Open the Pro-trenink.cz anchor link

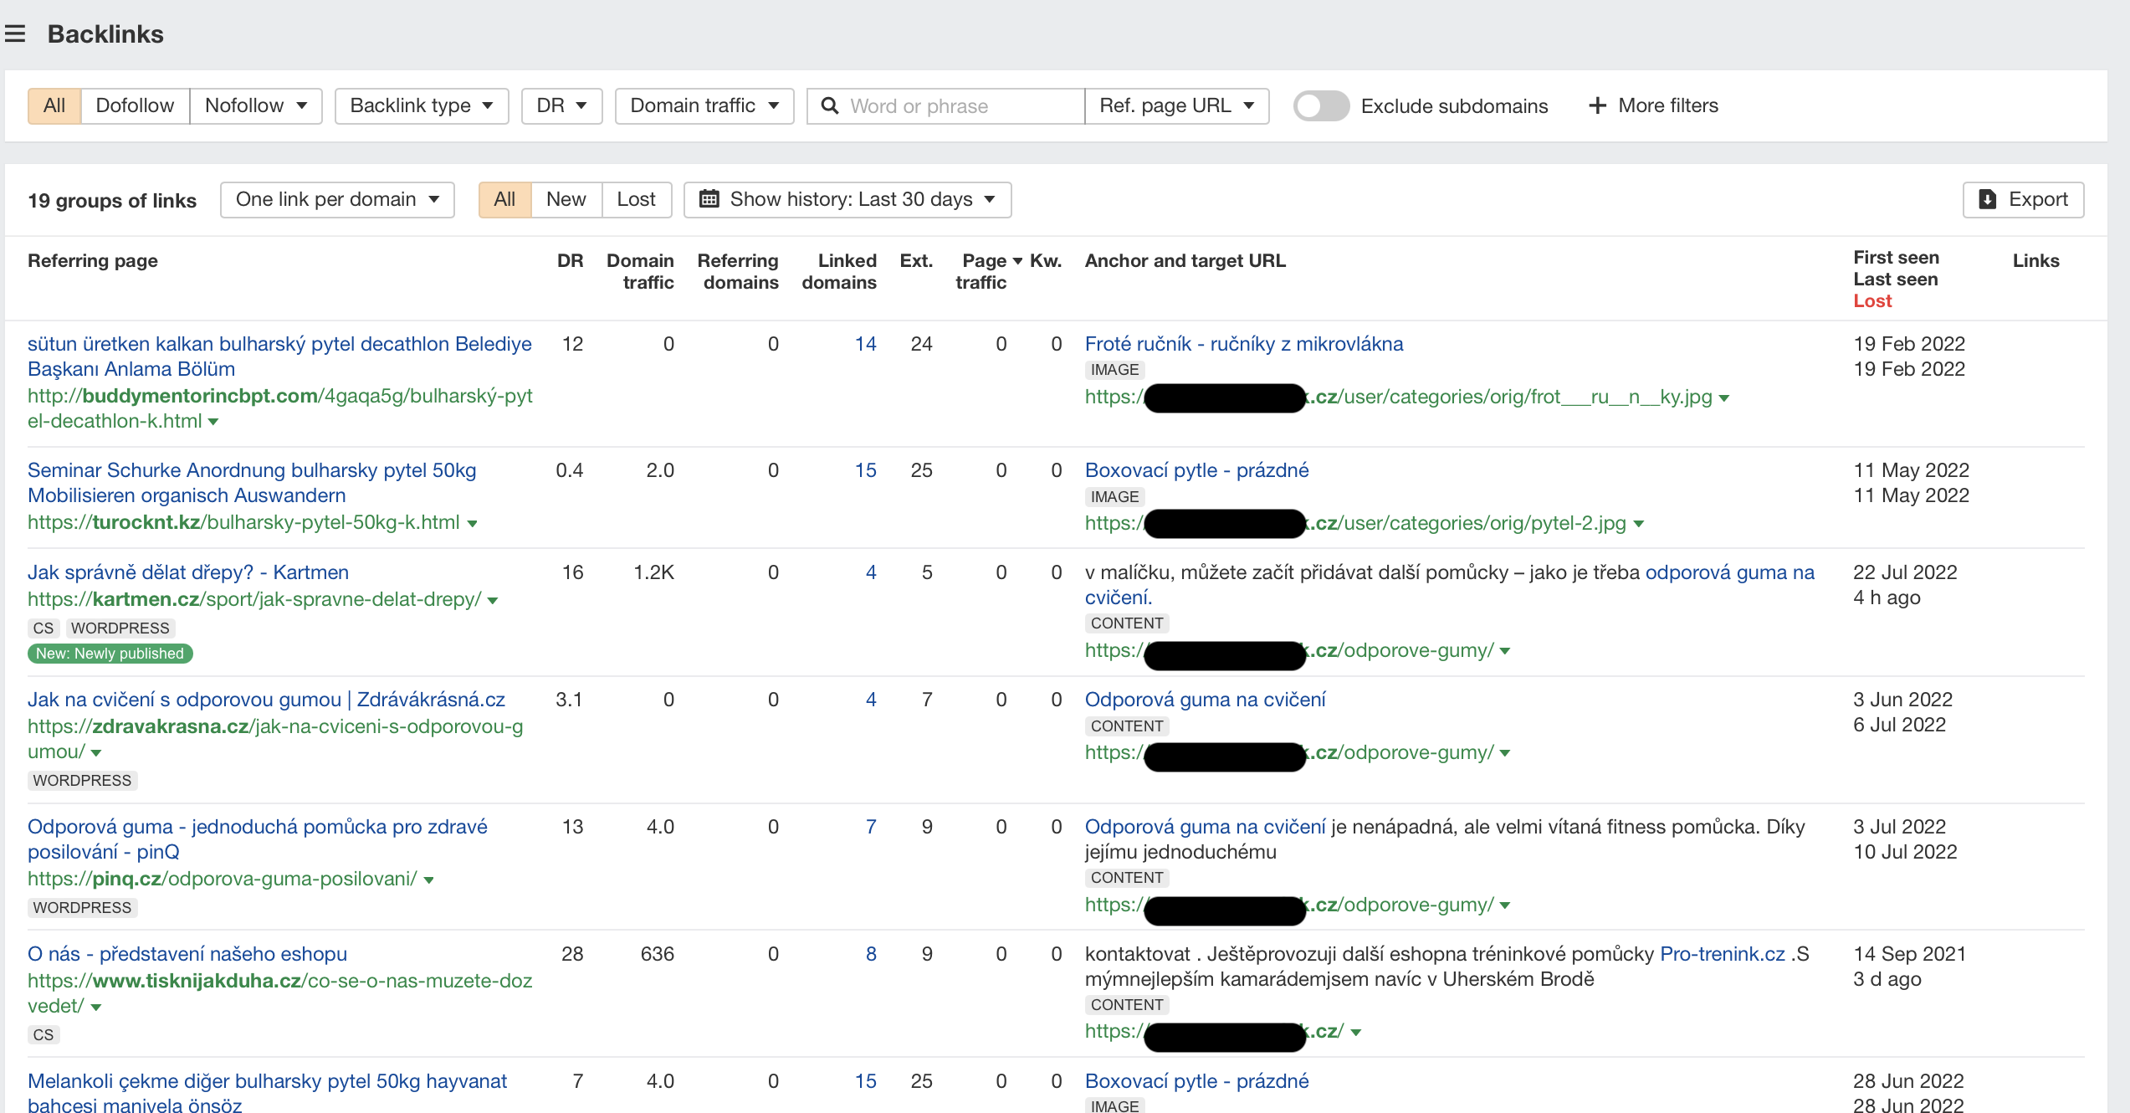[1723, 954]
